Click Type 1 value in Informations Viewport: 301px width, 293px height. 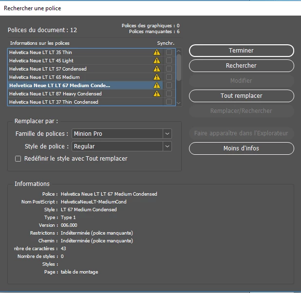[68, 218]
